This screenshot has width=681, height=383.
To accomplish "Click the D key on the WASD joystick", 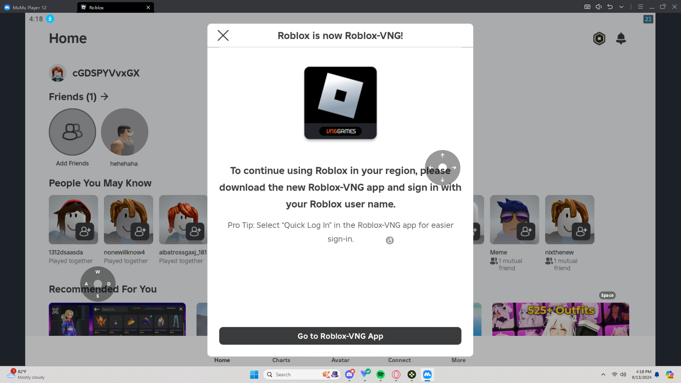I will 109,284.
